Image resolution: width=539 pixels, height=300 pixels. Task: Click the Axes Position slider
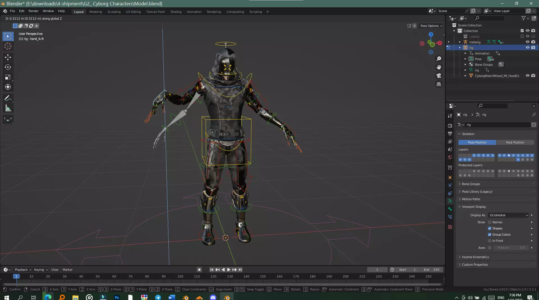click(x=511, y=248)
